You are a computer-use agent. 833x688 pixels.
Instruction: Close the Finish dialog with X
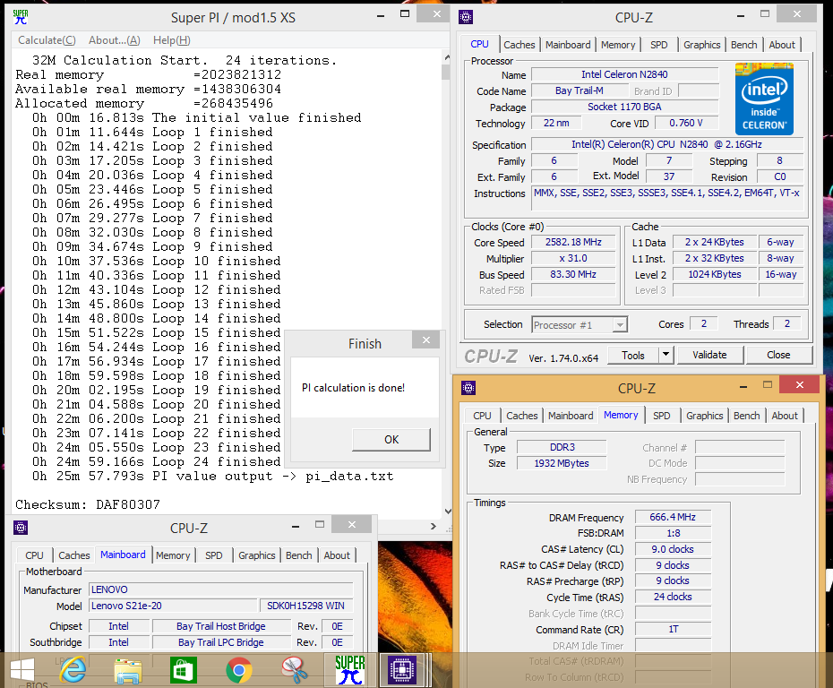[426, 340]
